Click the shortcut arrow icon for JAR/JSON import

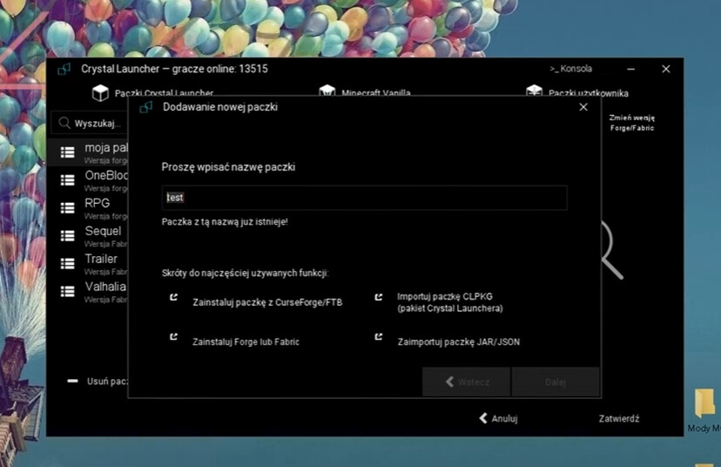pyautogui.click(x=379, y=337)
